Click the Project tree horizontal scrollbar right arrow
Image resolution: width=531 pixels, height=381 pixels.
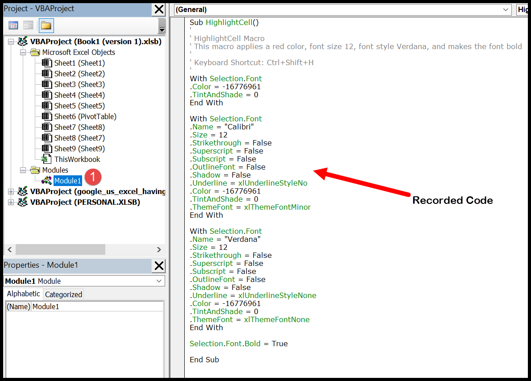pyautogui.click(x=159, y=249)
